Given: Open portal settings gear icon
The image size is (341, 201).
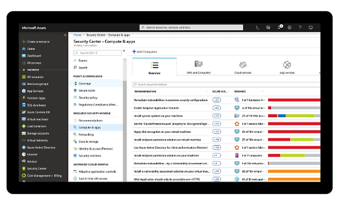Looking at the screenshot, I should (x=290, y=28).
